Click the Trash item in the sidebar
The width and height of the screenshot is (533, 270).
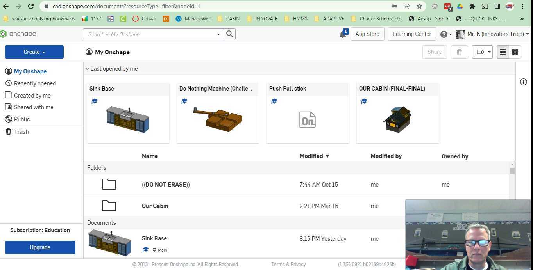point(21,131)
